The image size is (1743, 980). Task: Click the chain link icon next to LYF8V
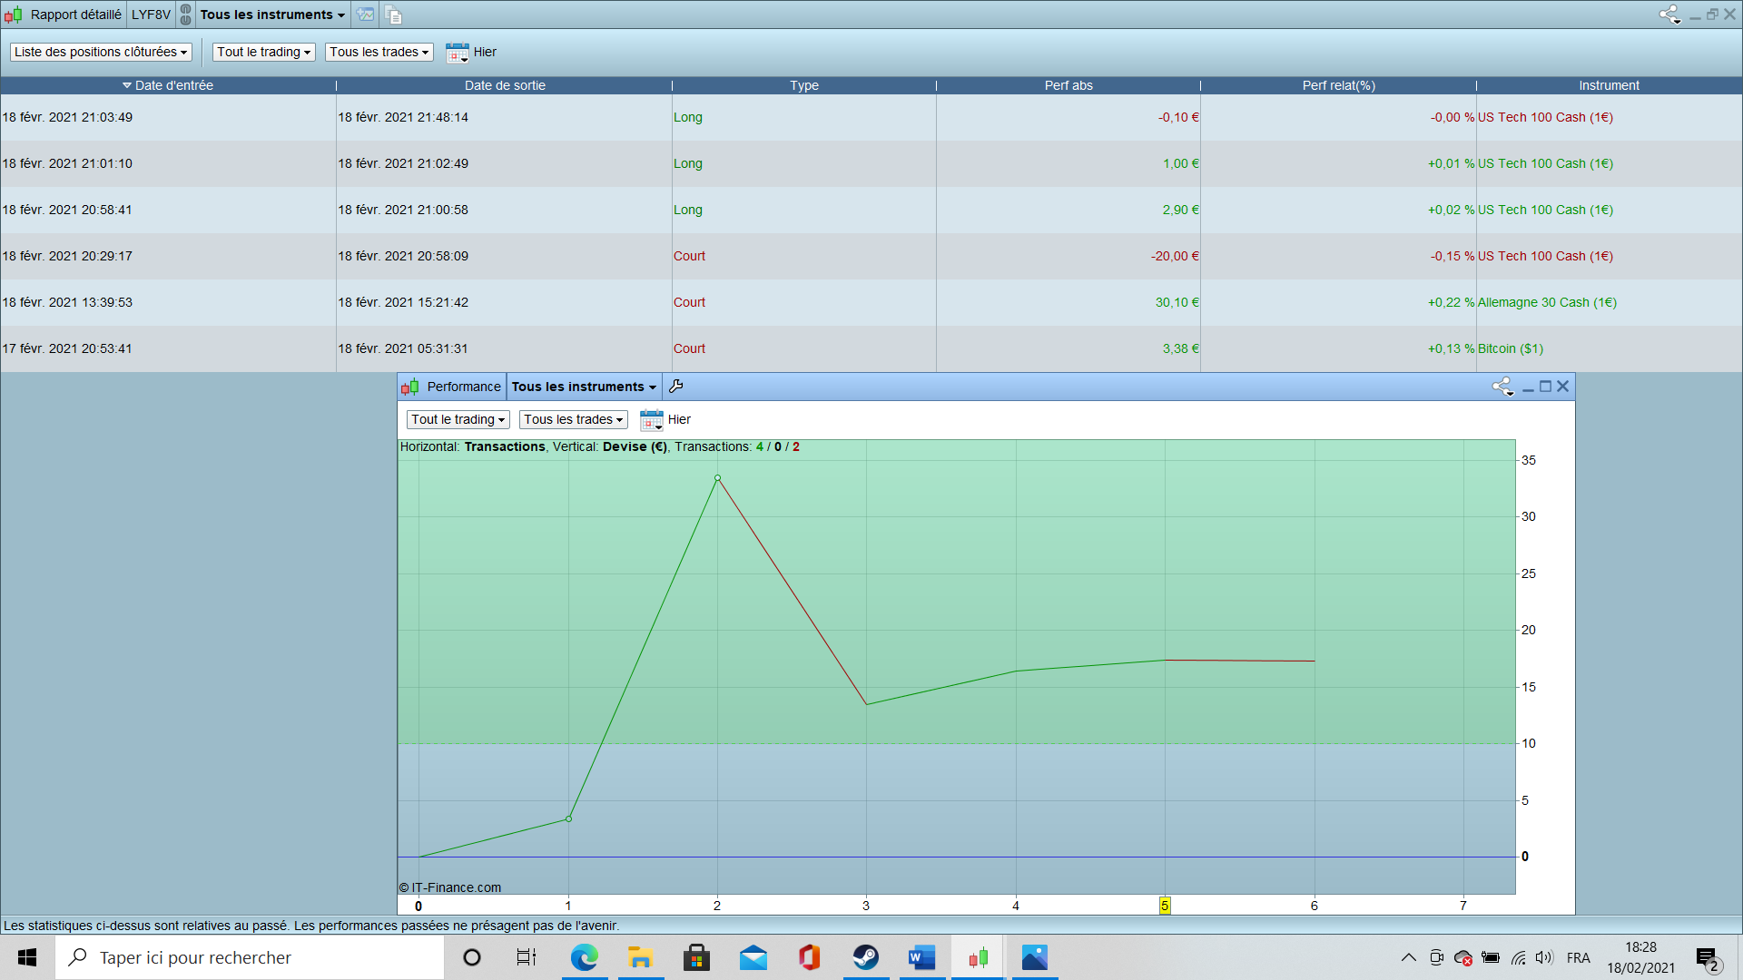point(185,15)
